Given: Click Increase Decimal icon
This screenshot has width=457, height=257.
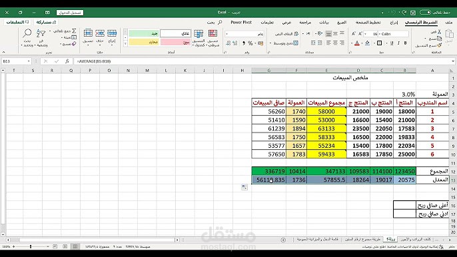Looking at the screenshot, I should [x=235, y=43].
